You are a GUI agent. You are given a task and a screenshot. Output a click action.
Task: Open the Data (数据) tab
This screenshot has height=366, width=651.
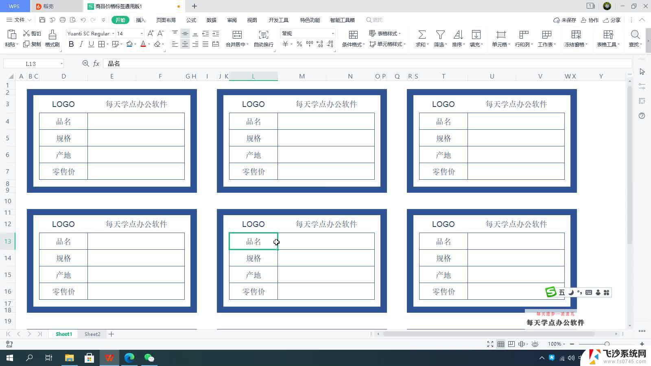point(211,20)
